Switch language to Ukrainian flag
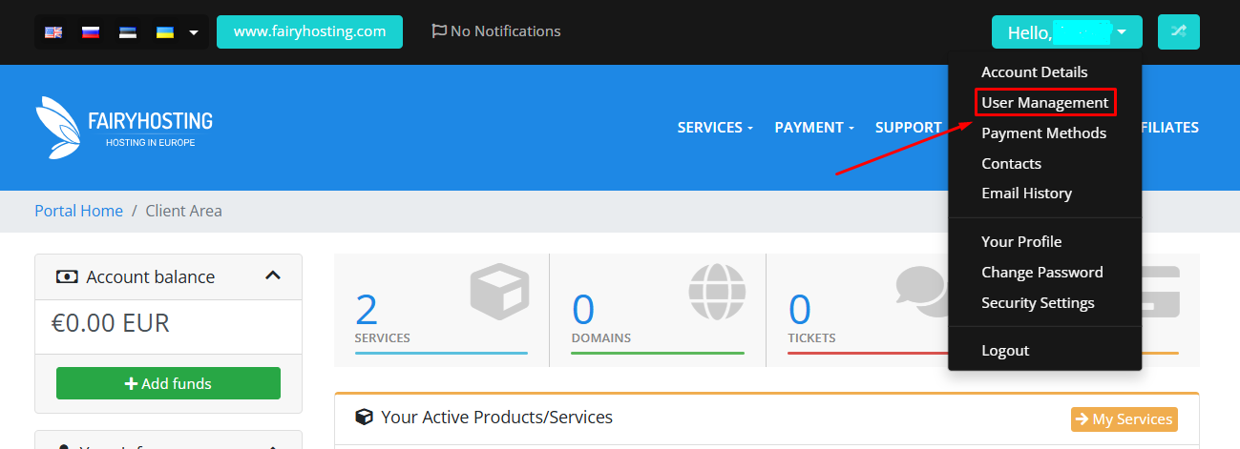1240x449 pixels. tap(165, 31)
